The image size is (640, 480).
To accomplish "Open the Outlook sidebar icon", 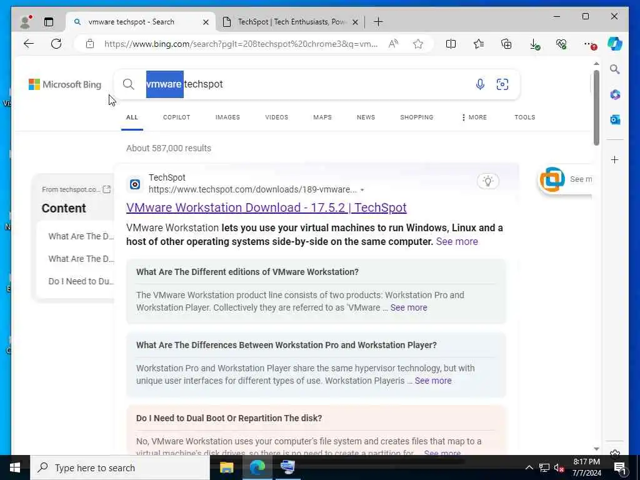I will point(615,119).
